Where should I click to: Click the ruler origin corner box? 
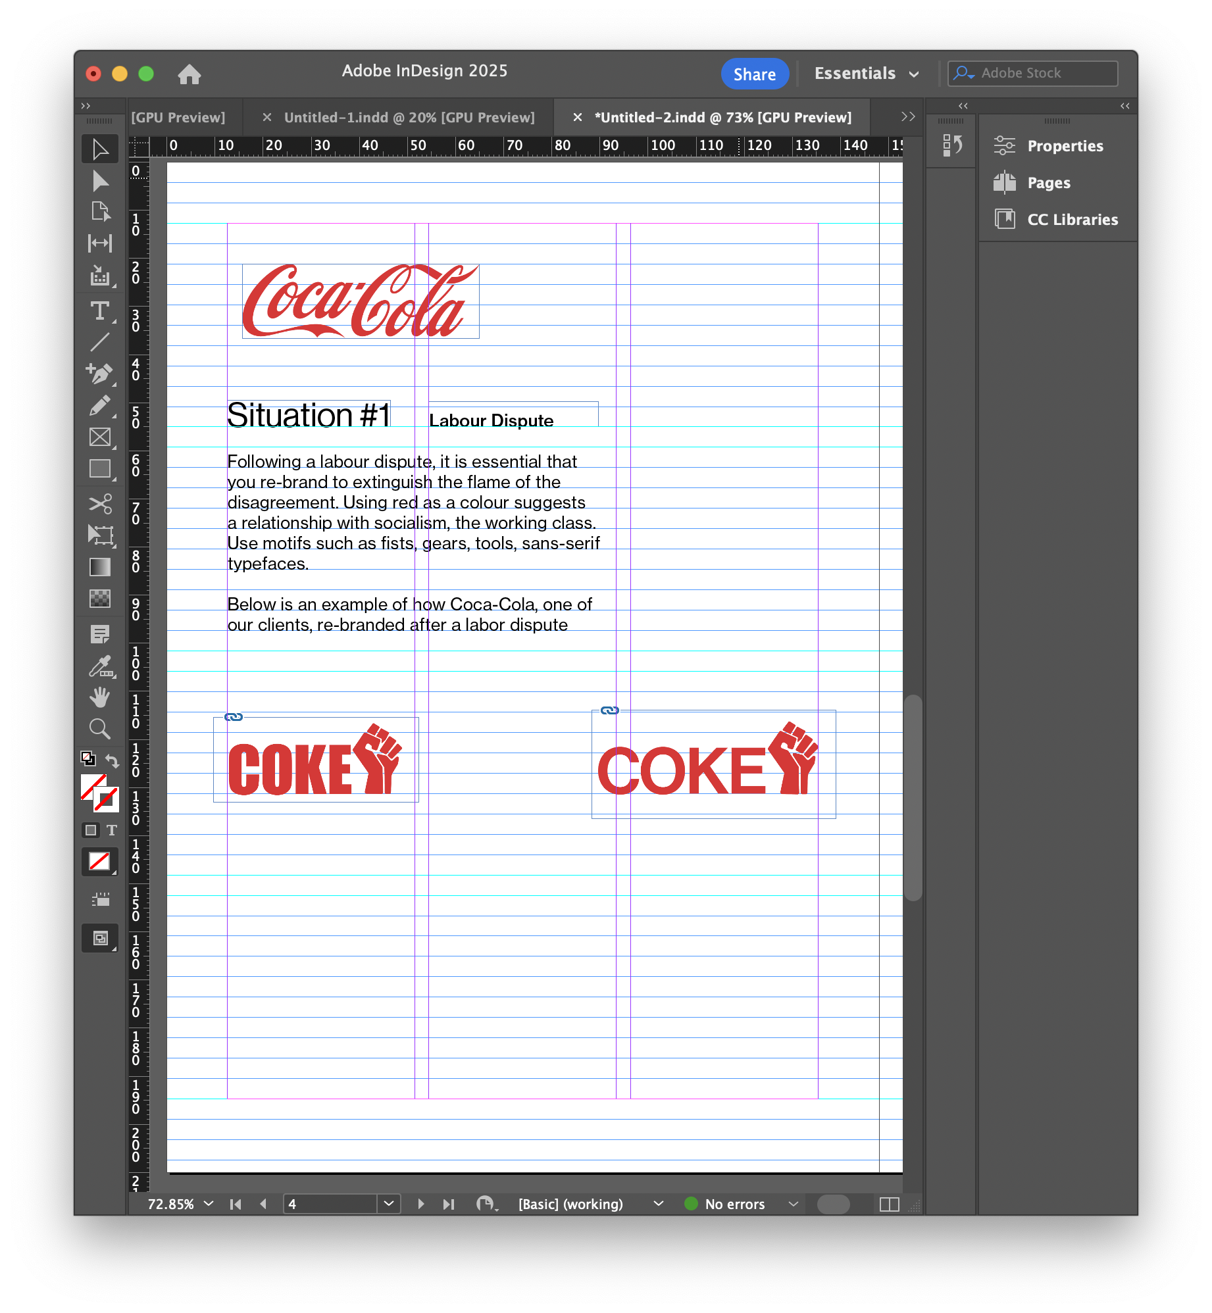138,146
